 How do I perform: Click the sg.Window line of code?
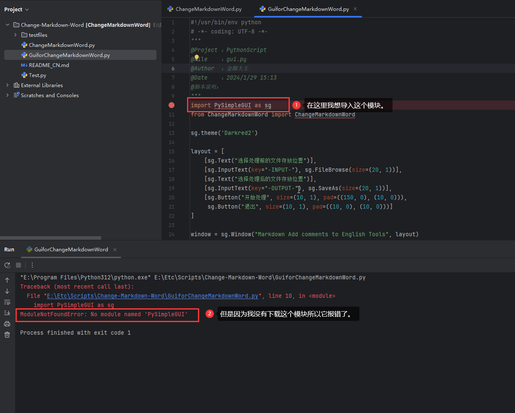(x=305, y=234)
